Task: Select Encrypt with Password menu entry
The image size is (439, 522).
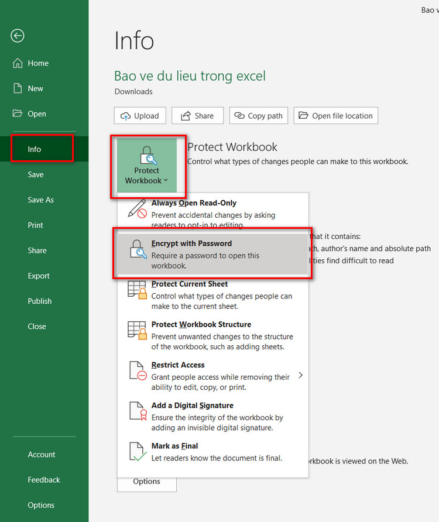Action: [x=213, y=254]
